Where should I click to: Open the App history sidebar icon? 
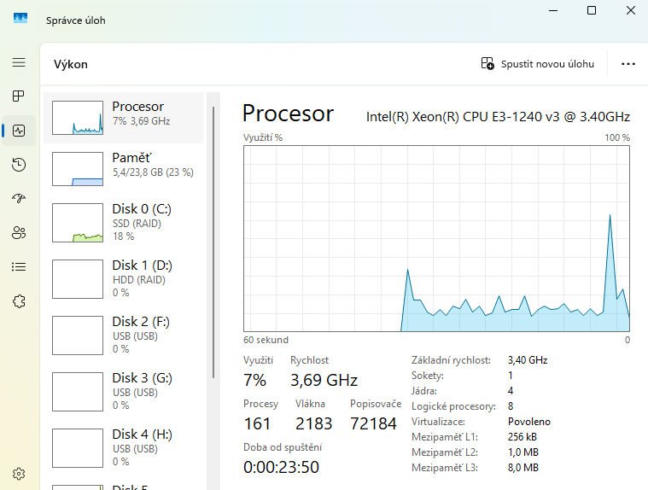(x=19, y=165)
